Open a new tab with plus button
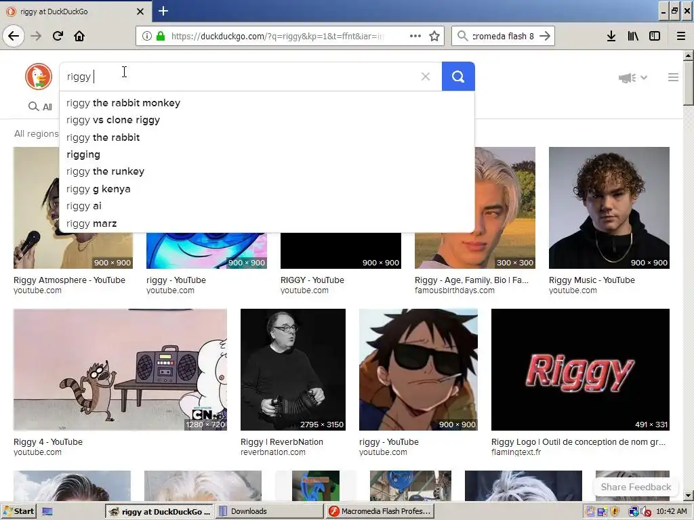This screenshot has height=520, width=694. pyautogui.click(x=163, y=11)
